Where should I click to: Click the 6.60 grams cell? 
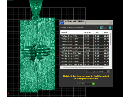[89, 39]
